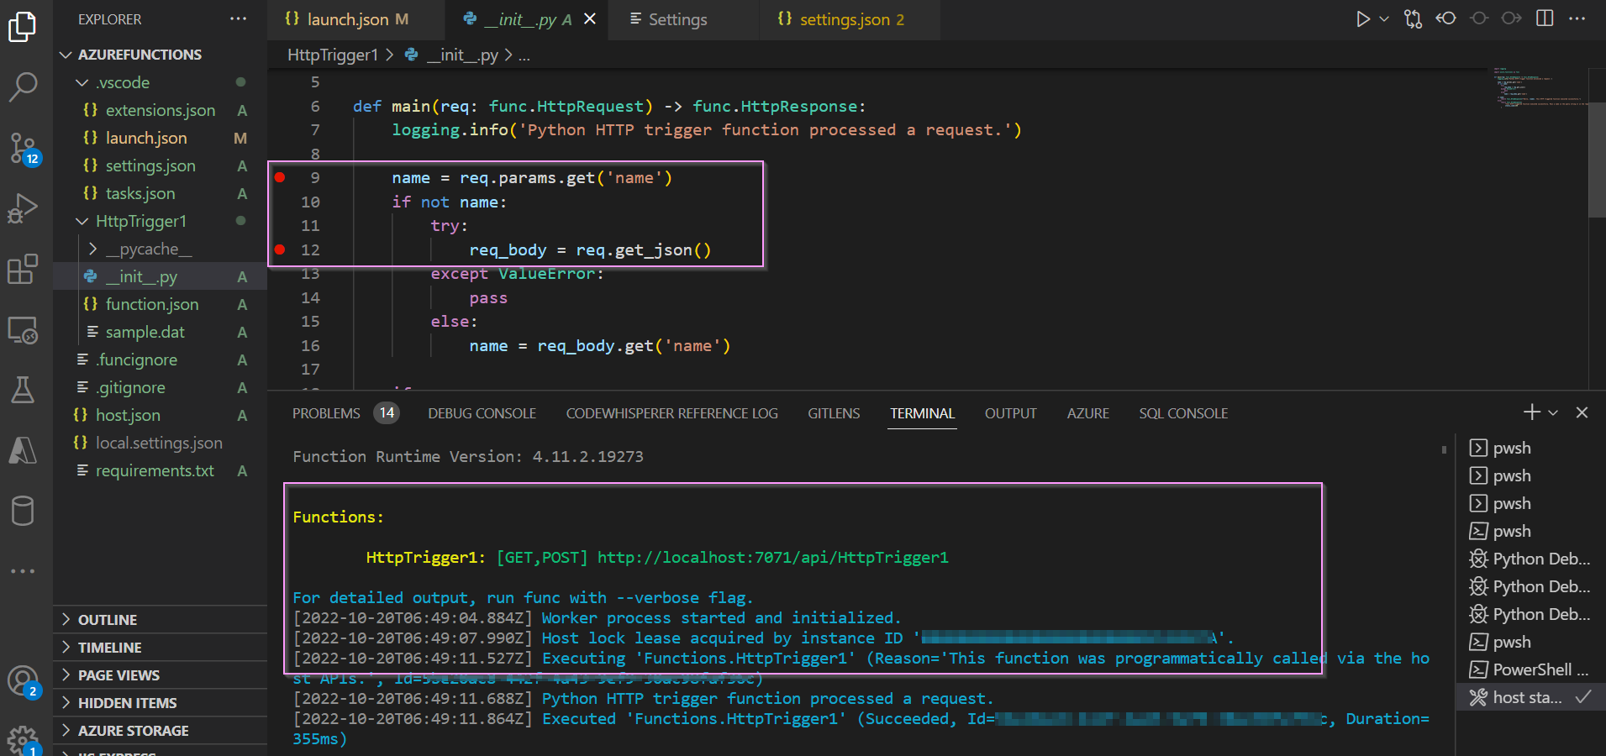
Task: Show additional activity bar views
Action: 23,571
